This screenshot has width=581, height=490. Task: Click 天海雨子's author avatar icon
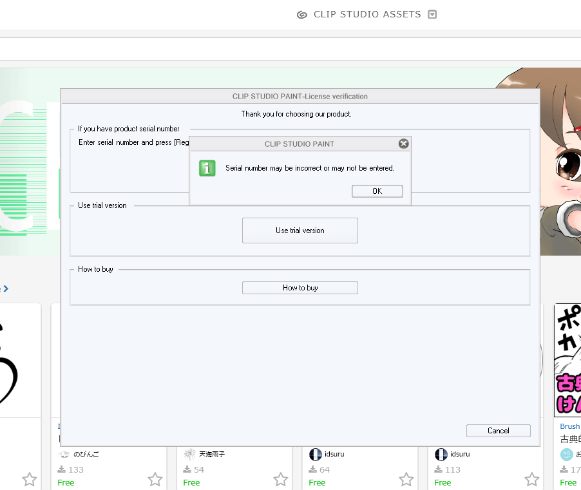click(x=189, y=454)
